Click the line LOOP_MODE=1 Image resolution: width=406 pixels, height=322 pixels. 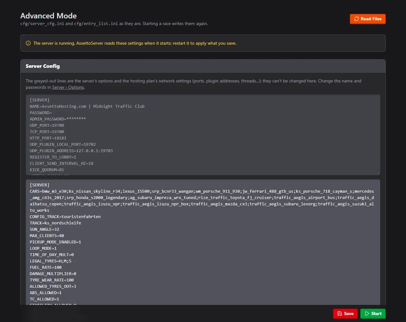click(x=43, y=248)
